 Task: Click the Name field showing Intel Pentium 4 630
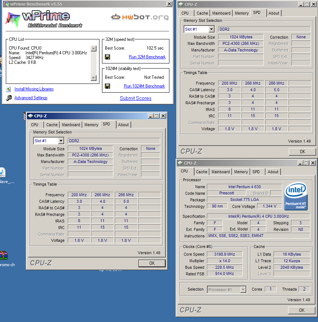244,187
